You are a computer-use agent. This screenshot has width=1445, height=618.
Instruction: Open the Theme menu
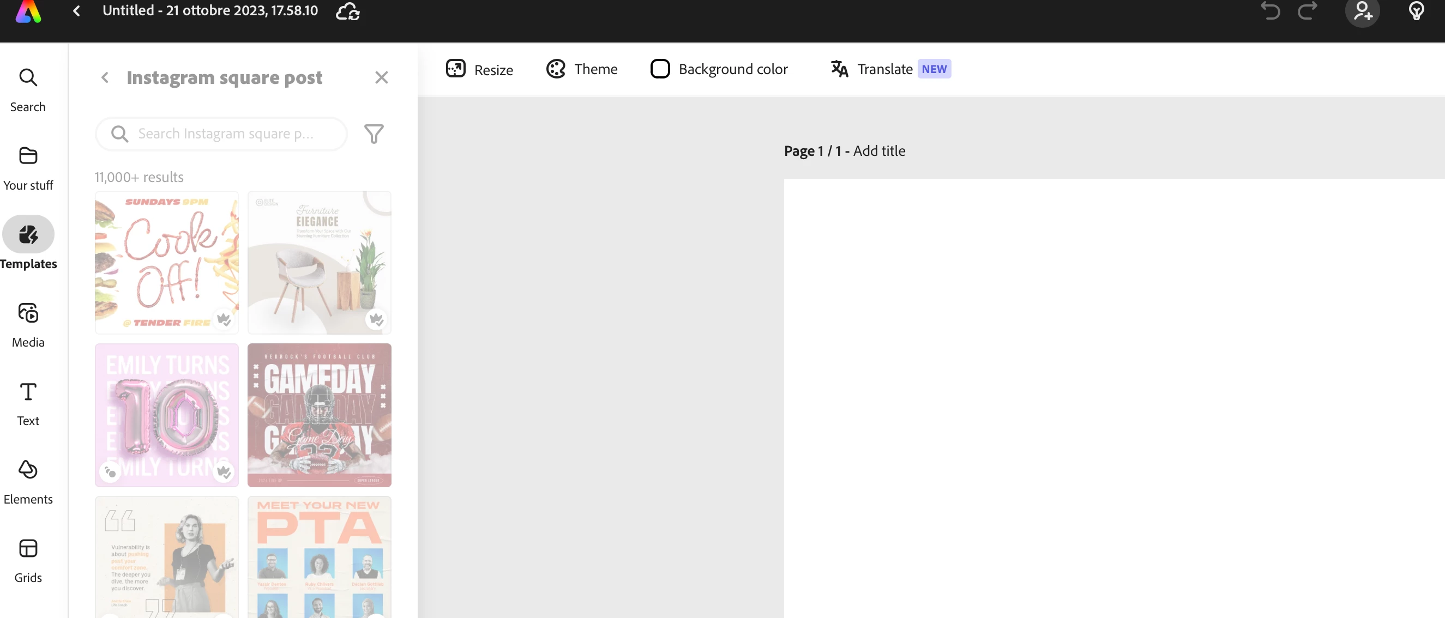pos(582,69)
